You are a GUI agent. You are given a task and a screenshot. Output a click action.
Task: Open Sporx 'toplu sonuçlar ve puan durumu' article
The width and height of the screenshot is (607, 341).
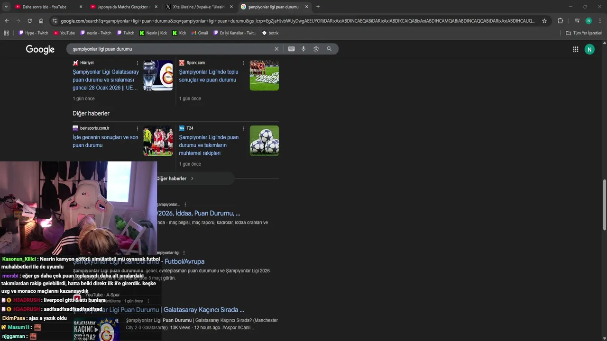click(x=209, y=76)
